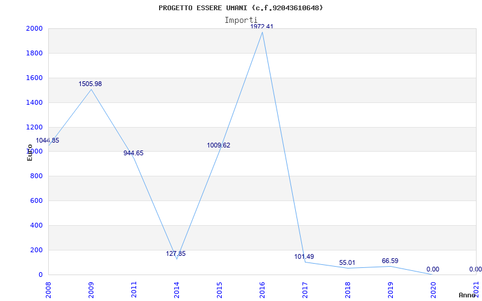Select the 66.59 data label

tap(390, 261)
